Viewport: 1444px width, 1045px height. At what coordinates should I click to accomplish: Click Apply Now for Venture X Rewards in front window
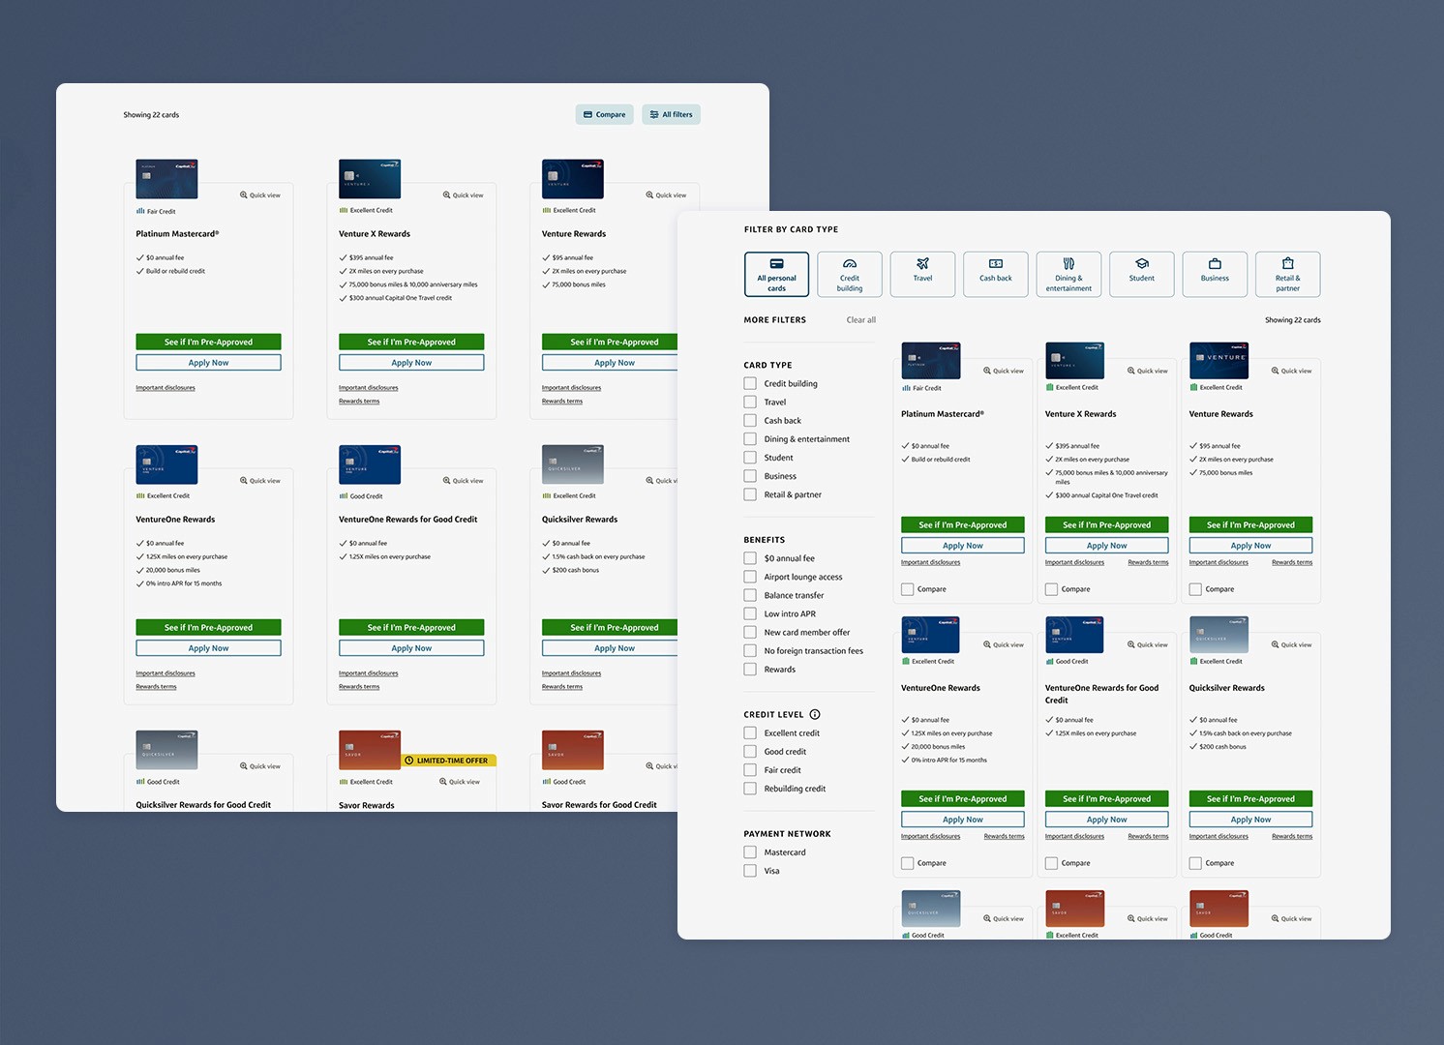(1107, 545)
